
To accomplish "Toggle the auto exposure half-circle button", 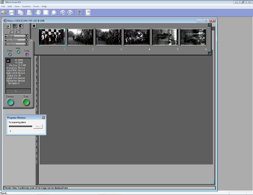I will point(21,26).
